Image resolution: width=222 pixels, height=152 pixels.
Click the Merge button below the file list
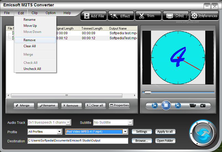click(x=24, y=106)
